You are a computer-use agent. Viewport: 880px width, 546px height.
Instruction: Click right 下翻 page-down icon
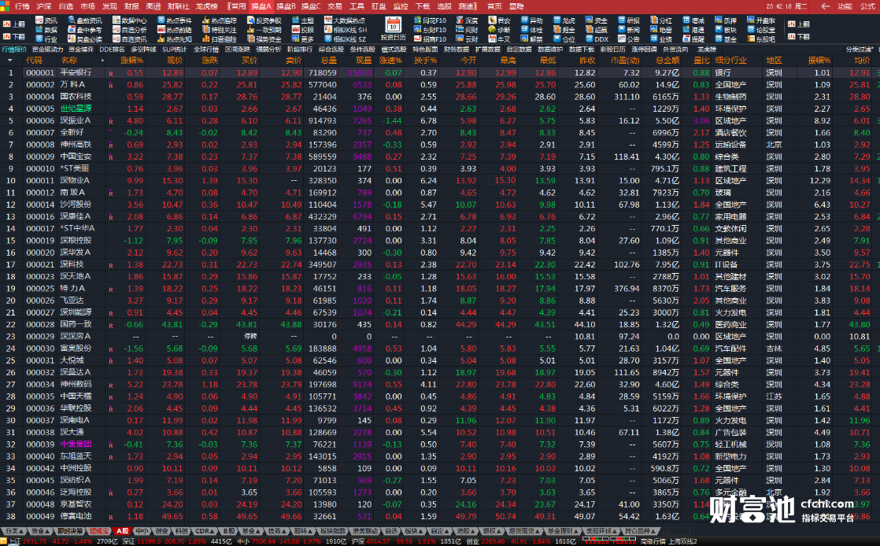[x=799, y=36]
